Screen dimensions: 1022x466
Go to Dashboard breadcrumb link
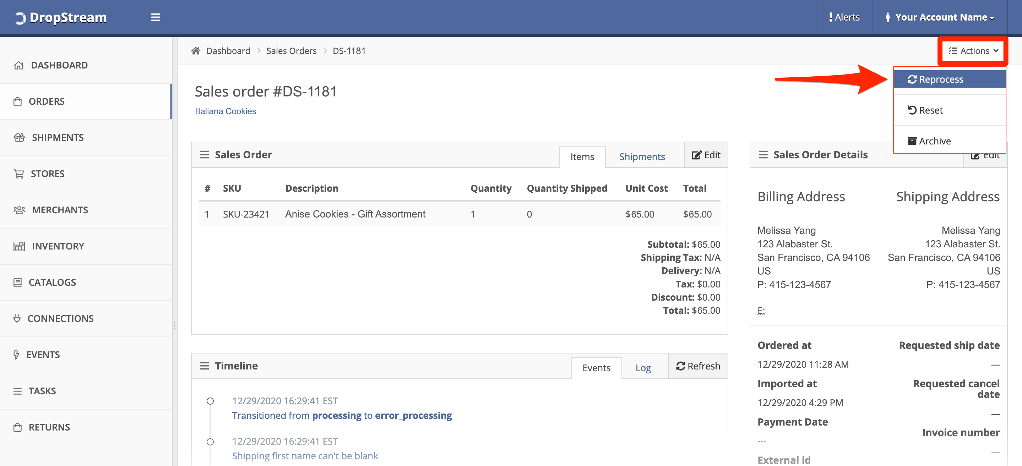(x=228, y=51)
